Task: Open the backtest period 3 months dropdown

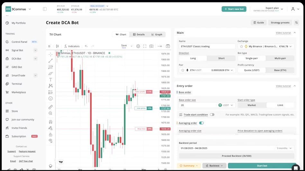Action: [284, 148]
